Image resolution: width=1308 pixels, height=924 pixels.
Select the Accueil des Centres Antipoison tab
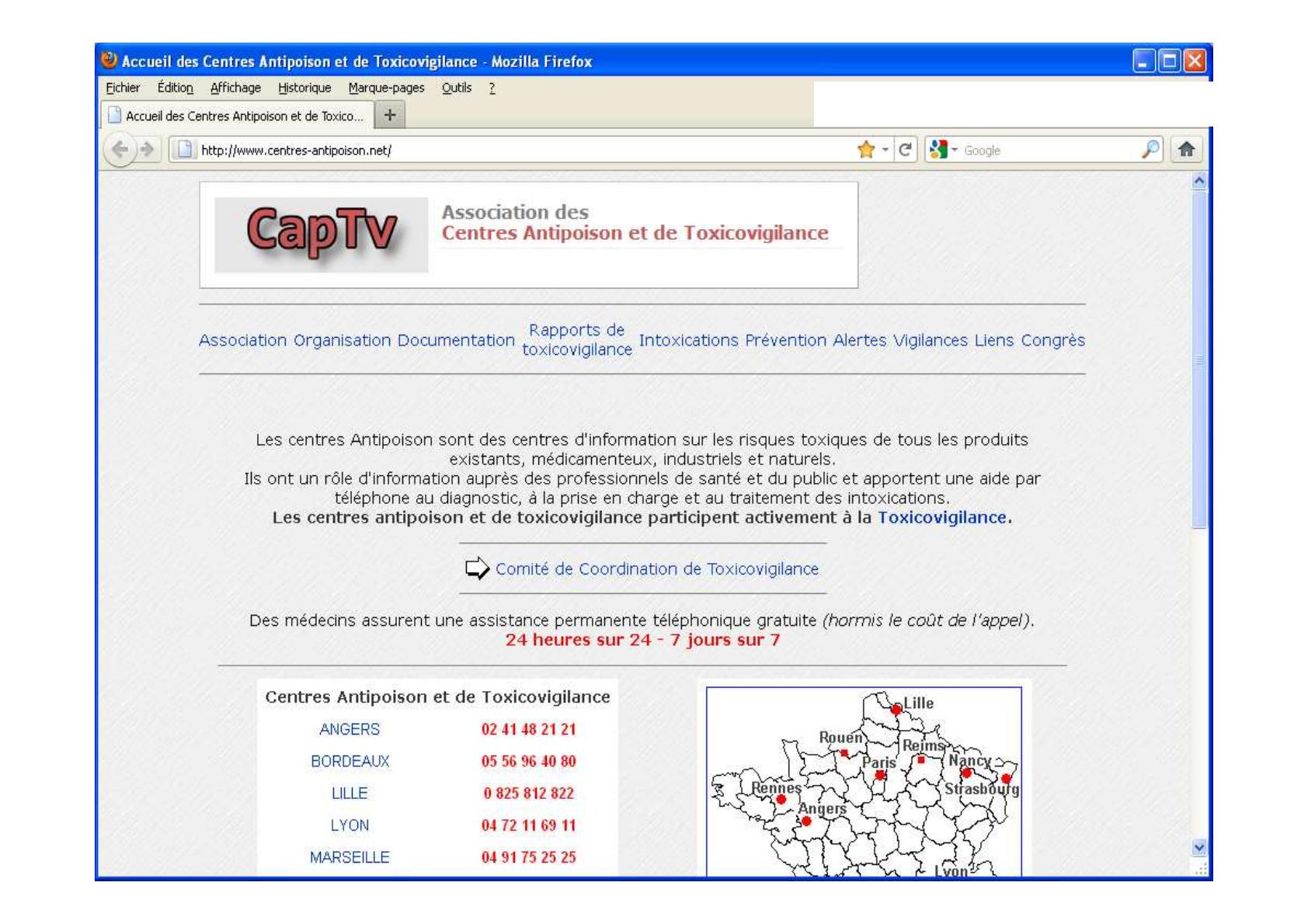pyautogui.click(x=237, y=116)
